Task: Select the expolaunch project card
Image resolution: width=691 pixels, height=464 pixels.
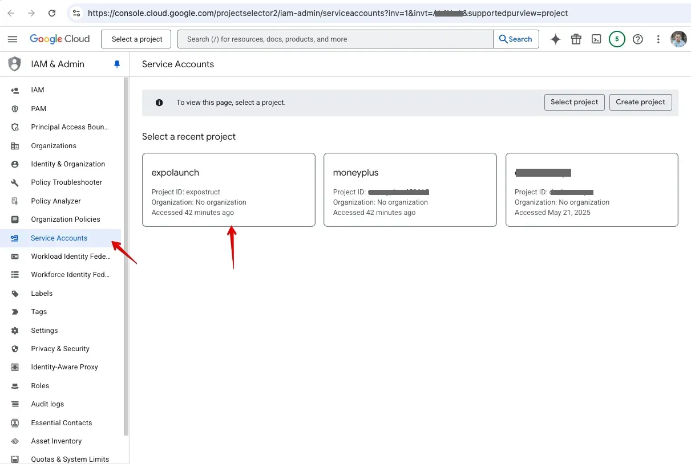Action: (229, 190)
